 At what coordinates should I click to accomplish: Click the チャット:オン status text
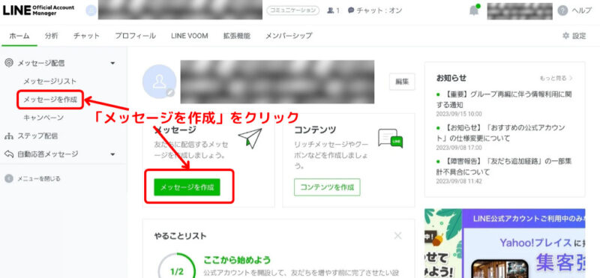pyautogui.click(x=379, y=10)
